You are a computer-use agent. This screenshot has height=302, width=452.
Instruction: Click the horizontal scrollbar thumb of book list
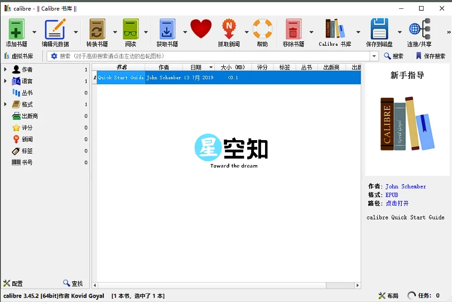(x=212, y=285)
